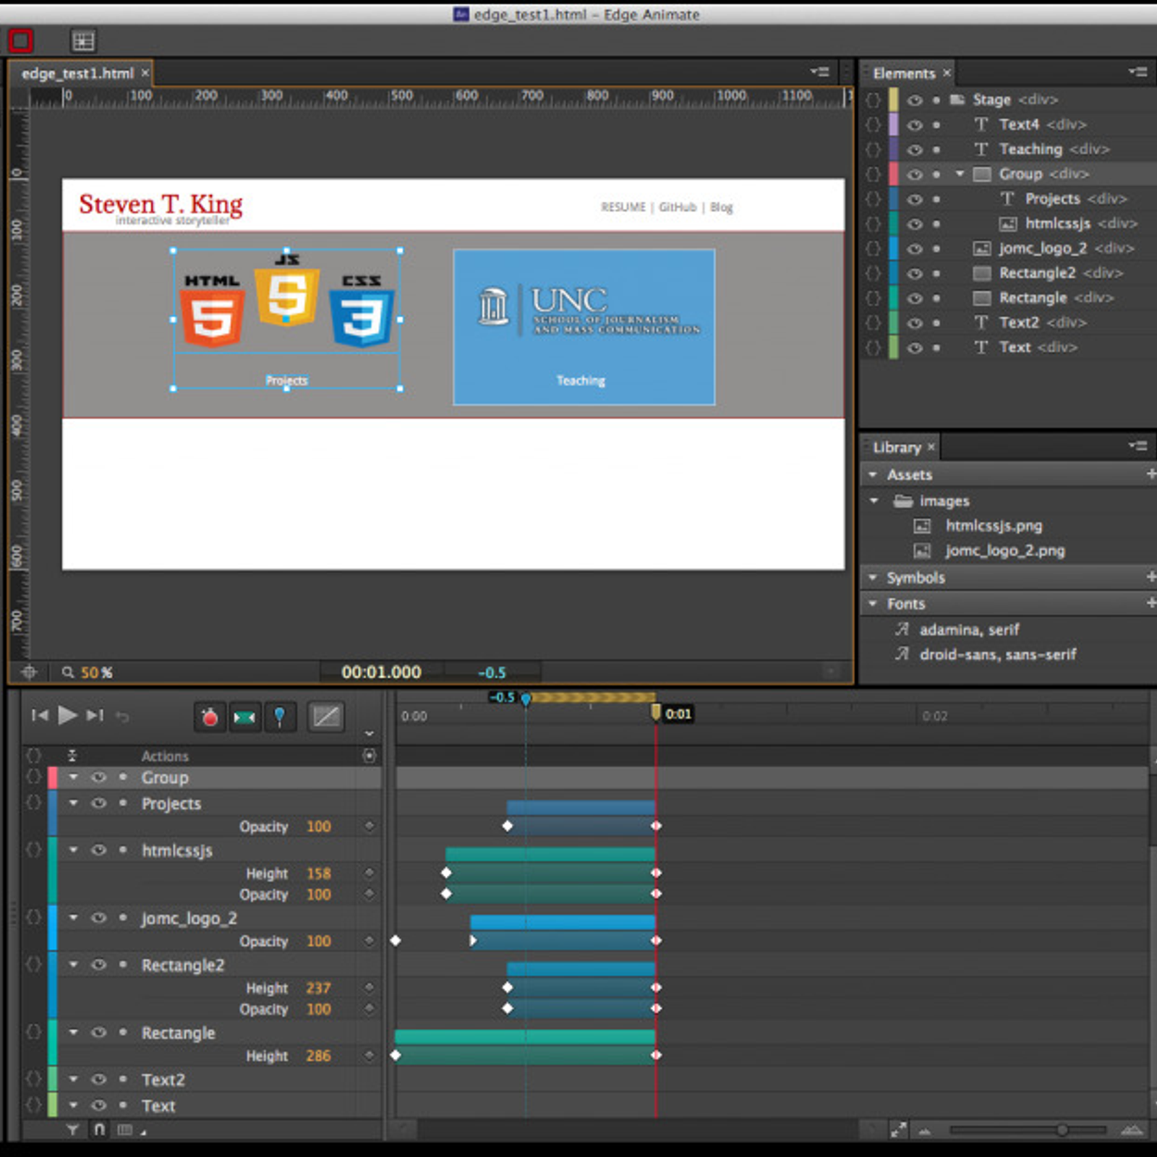Toggle the blue Pin icon in the timeline
Screen dimensions: 1157x1157
(279, 717)
